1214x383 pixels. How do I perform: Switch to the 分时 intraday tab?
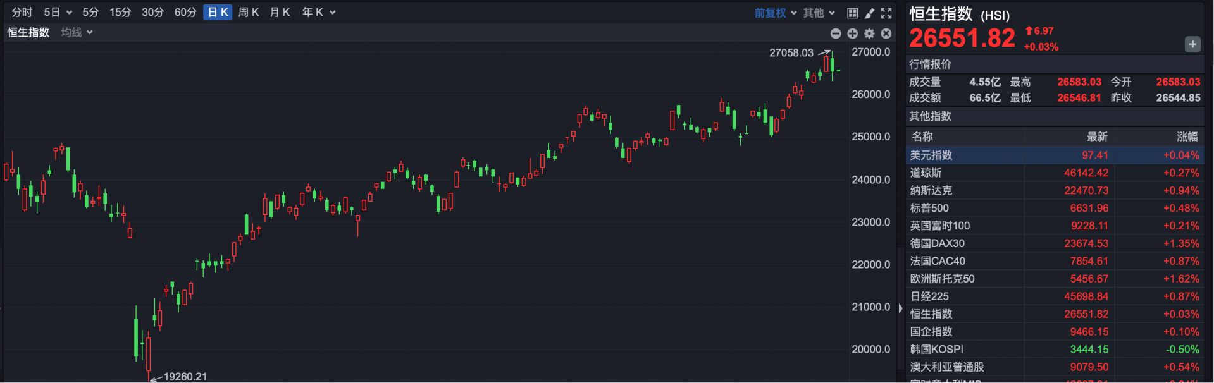(x=22, y=12)
